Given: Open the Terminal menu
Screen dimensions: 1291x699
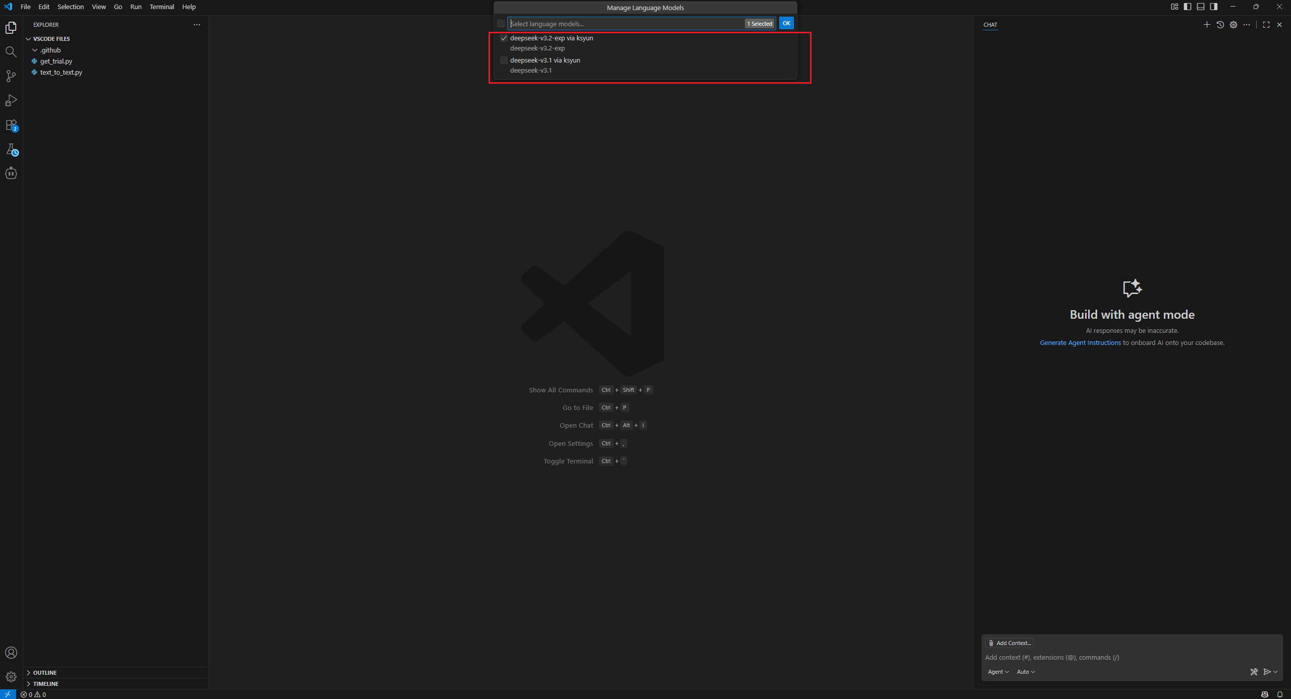Looking at the screenshot, I should (x=162, y=7).
